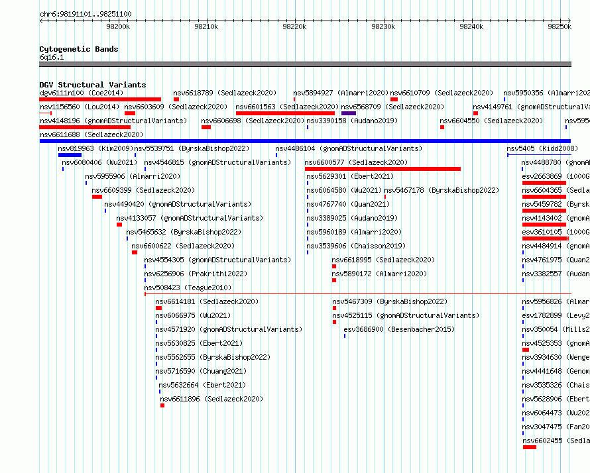Click the 98200k ruler tick label
The image size is (590, 473).
tap(118, 26)
